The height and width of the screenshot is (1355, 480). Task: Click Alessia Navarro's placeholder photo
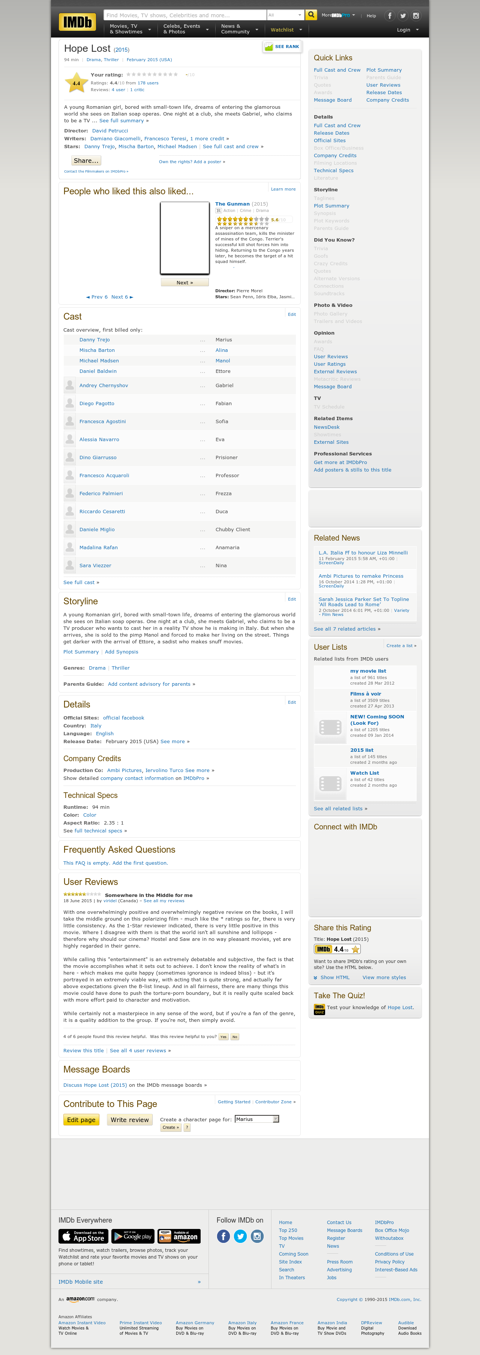point(69,440)
